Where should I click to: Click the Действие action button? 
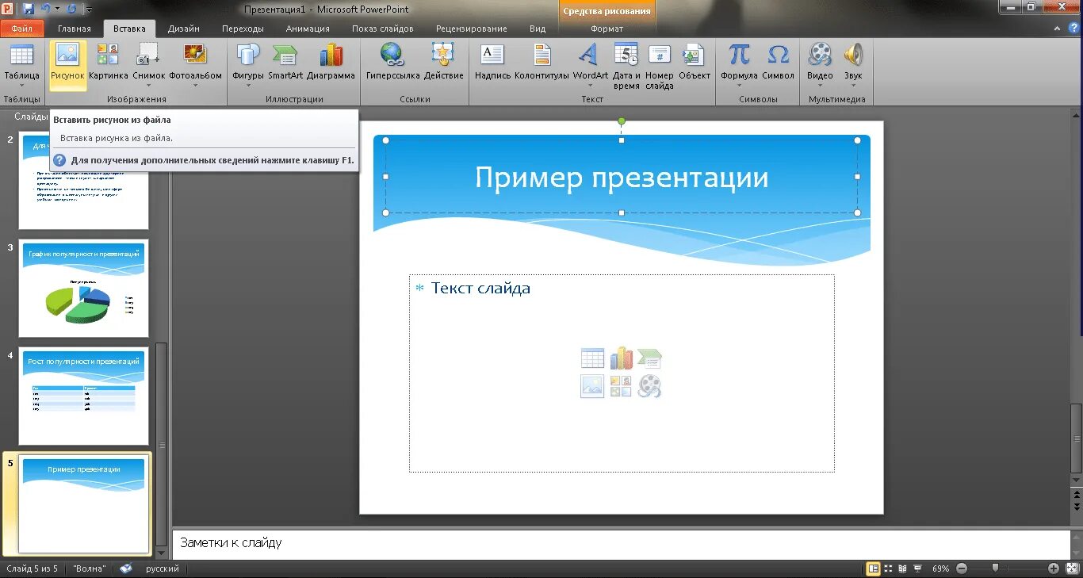pos(443,62)
